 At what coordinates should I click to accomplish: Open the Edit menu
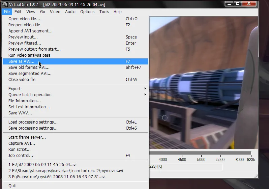18,12
